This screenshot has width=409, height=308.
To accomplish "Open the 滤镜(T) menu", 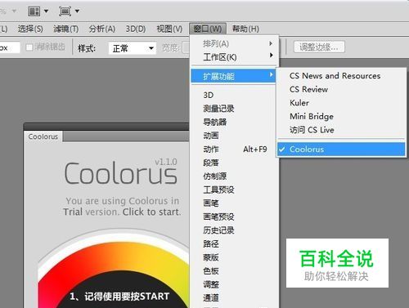I will pyautogui.click(x=66, y=29).
